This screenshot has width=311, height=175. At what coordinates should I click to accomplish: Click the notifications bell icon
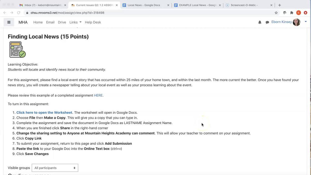260,22
